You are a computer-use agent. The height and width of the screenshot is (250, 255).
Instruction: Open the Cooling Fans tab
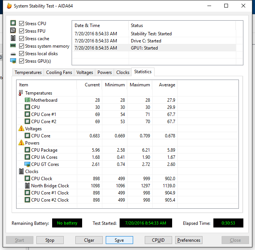(x=59, y=72)
